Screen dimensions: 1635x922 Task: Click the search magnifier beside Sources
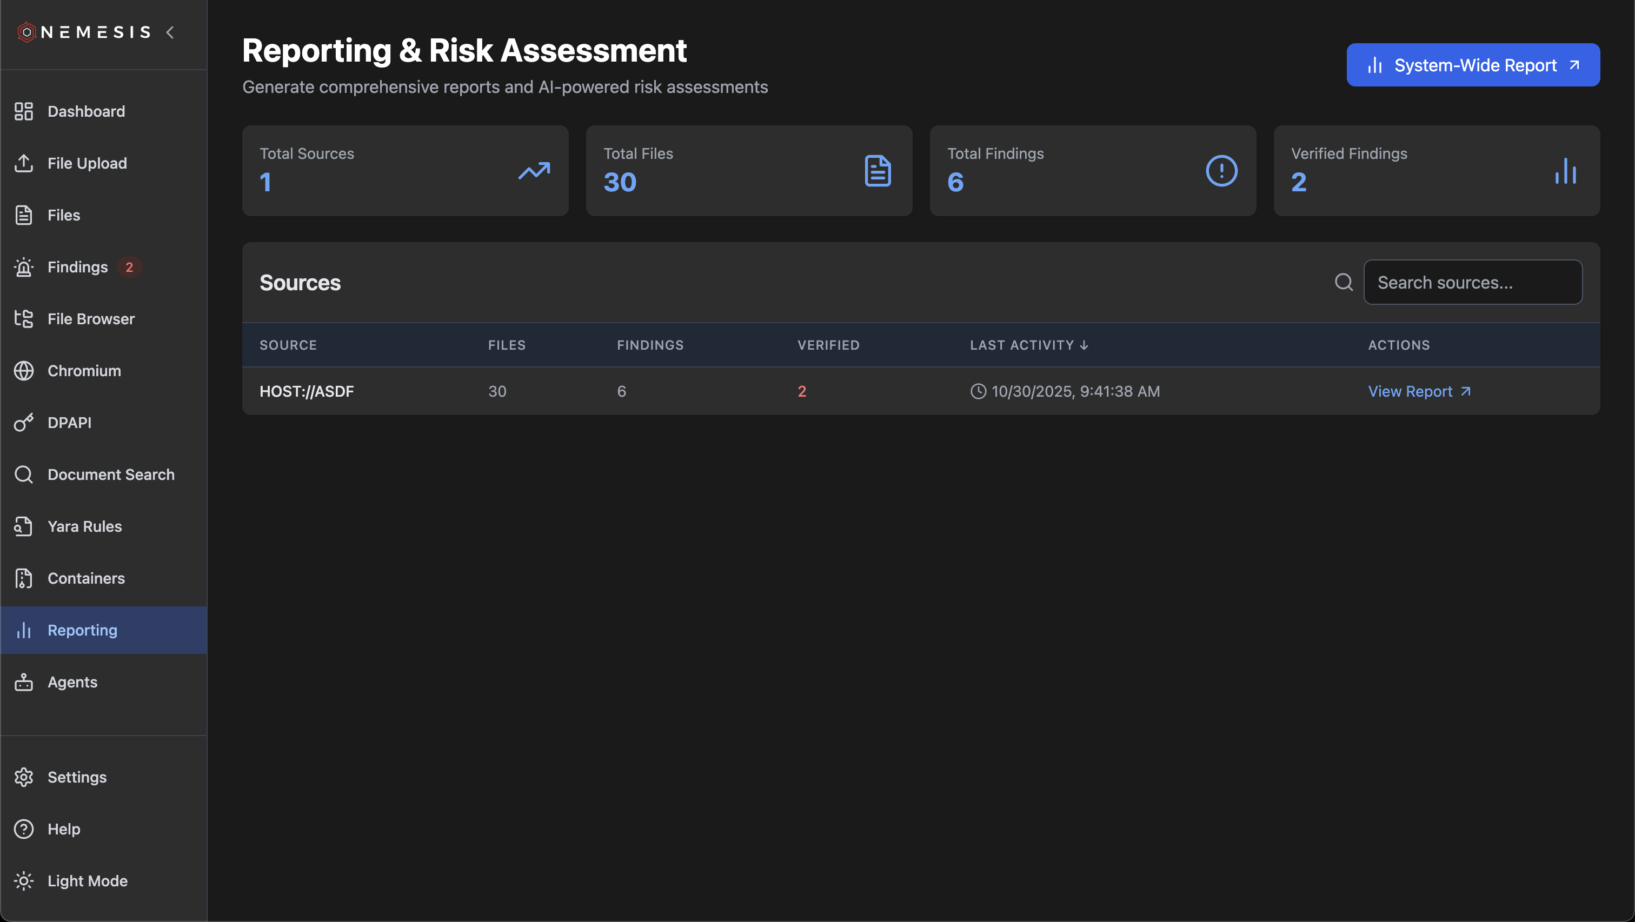tap(1344, 282)
